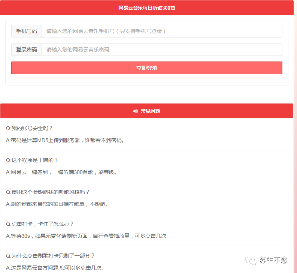The image size is (297, 273).
Task: Select the 手机号码 field label
Action: click(27, 31)
